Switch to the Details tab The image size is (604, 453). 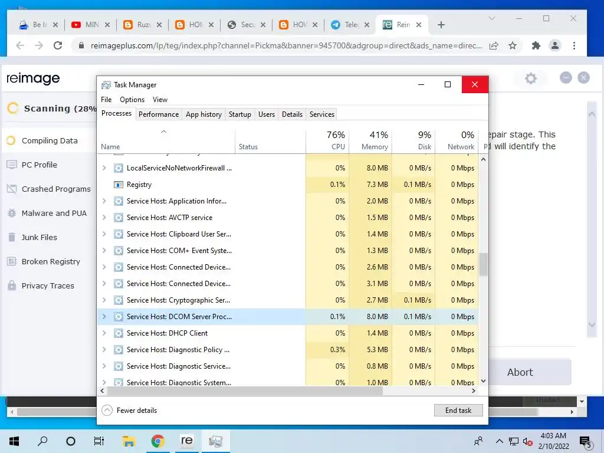pos(292,114)
